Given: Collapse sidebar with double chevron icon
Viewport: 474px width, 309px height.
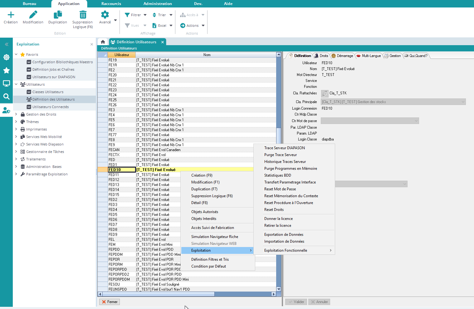Looking at the screenshot, I should click(x=6, y=45).
